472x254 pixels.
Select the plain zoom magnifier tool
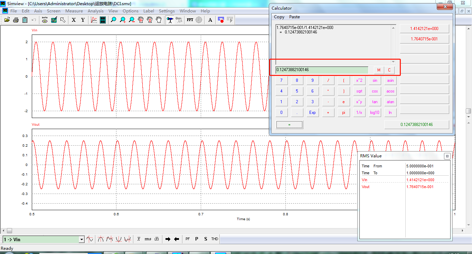(x=114, y=20)
